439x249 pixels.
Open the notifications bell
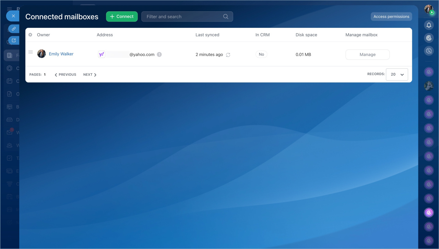(x=429, y=25)
